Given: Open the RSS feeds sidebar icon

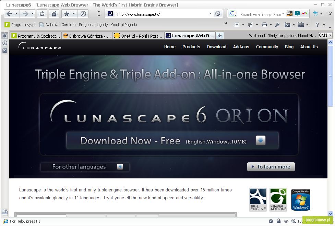Looking at the screenshot, I should [4, 51].
